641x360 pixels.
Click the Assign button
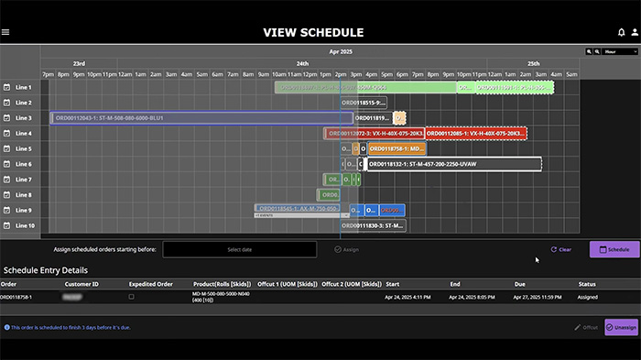pyautogui.click(x=346, y=249)
